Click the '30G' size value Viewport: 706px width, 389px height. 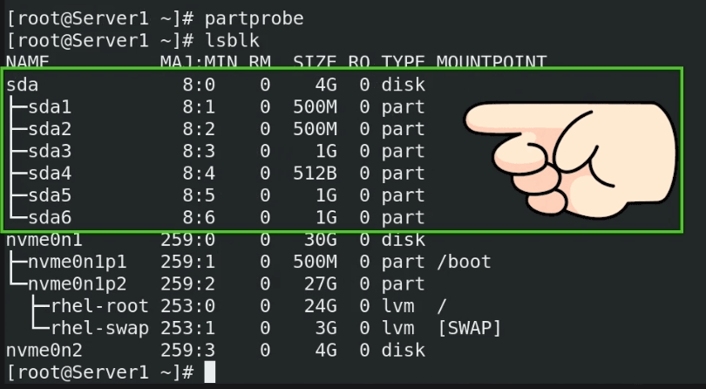(x=321, y=239)
